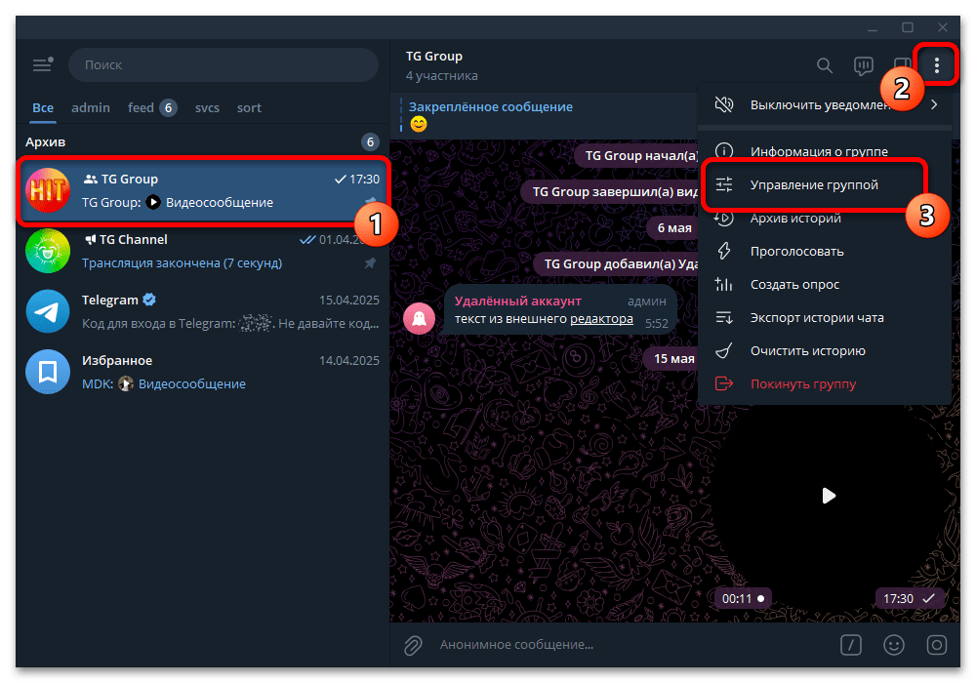Open the TG Group chat
976x683 pixels.
click(202, 190)
